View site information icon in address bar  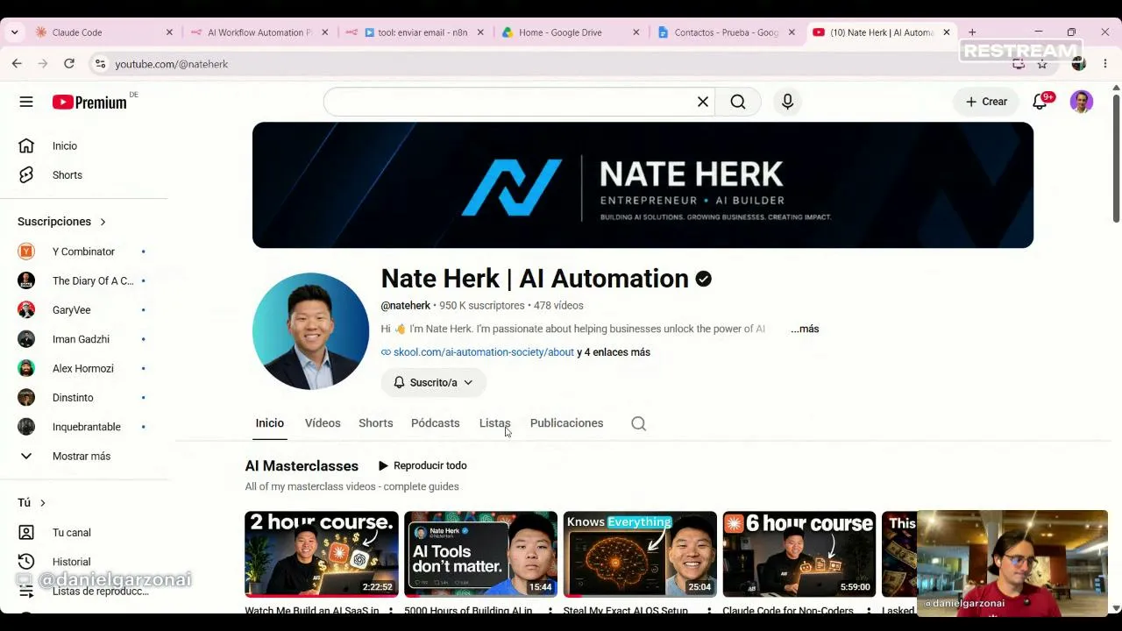click(100, 64)
